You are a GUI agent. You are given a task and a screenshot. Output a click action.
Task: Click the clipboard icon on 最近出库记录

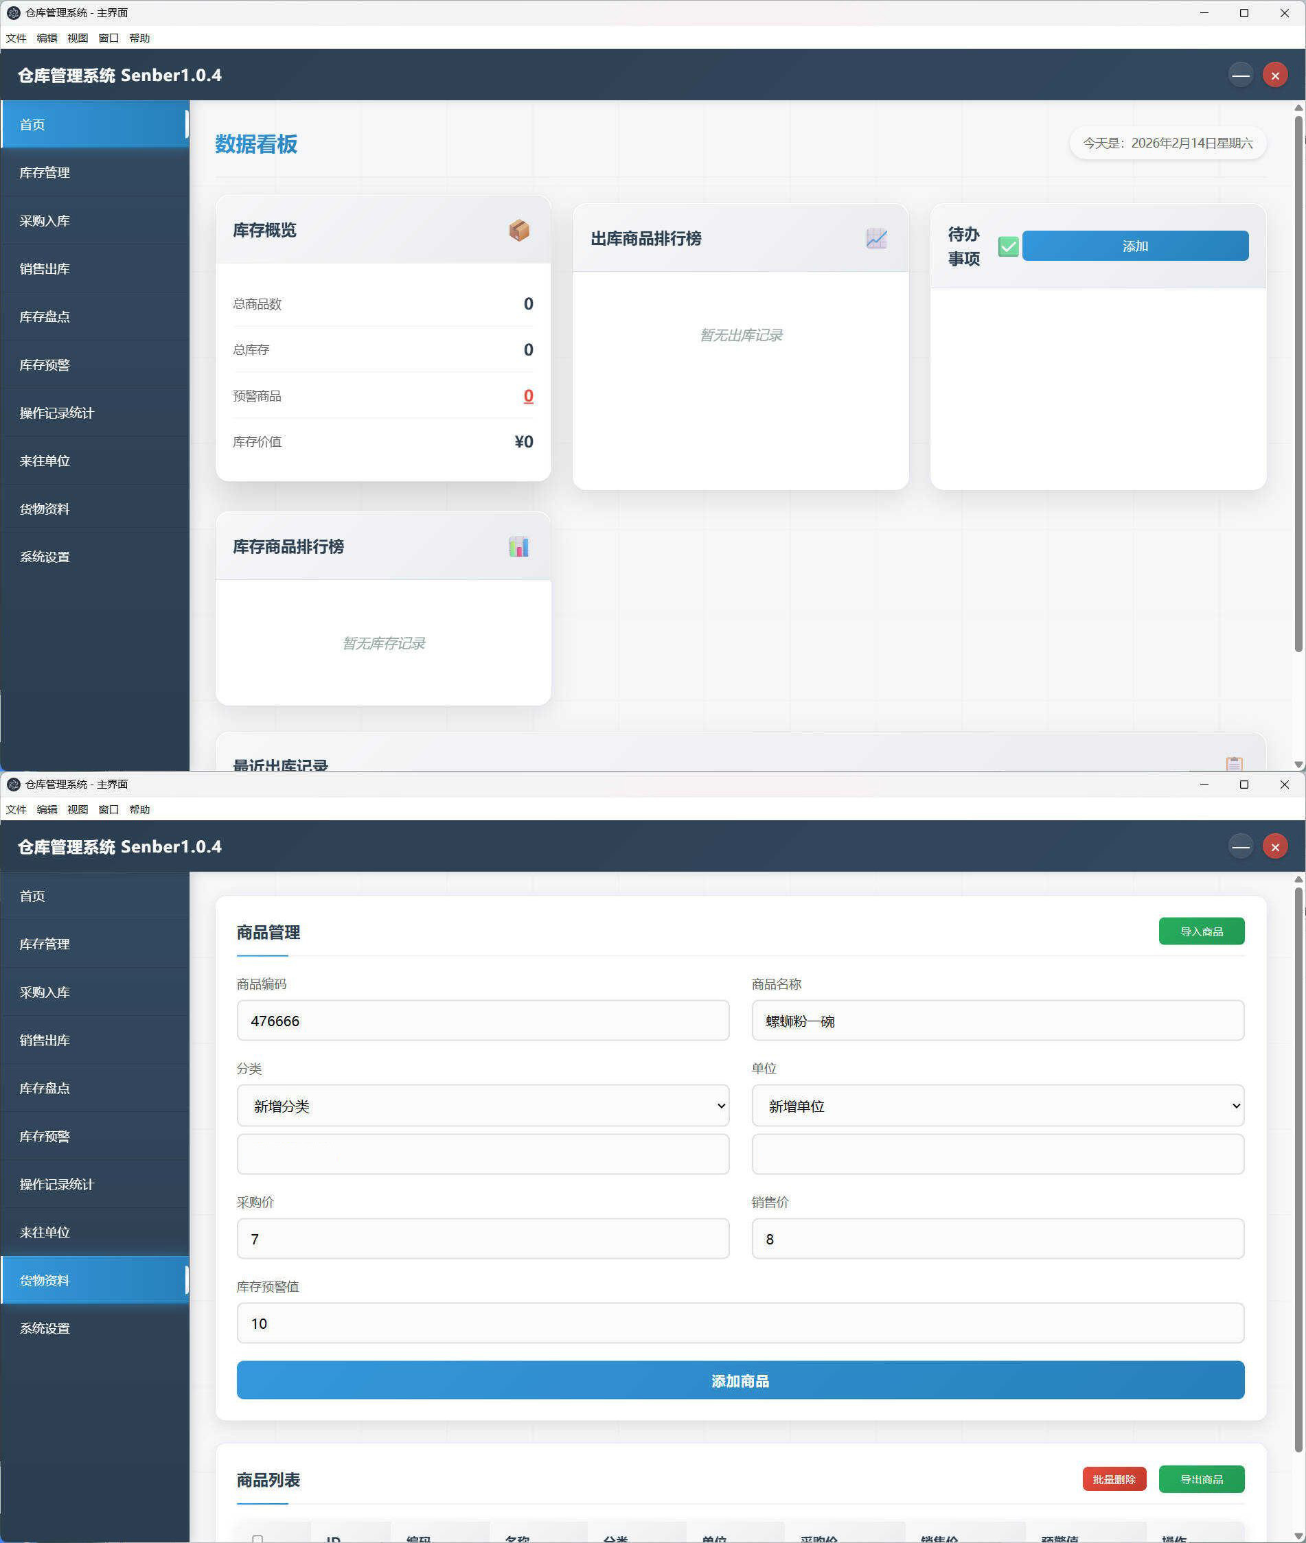click(x=1234, y=764)
